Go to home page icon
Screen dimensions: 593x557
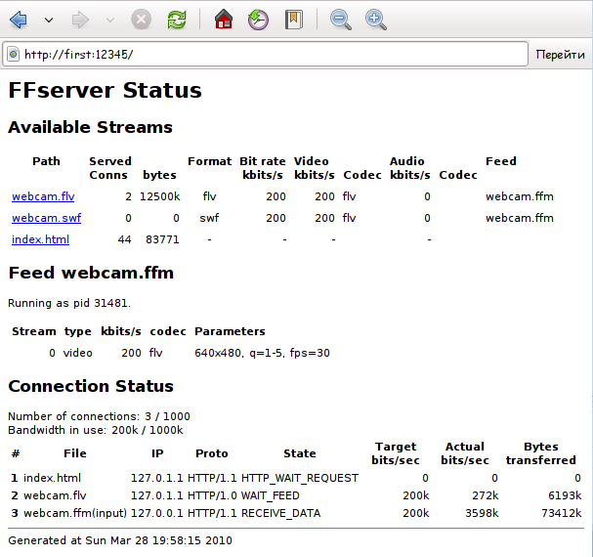point(224,19)
